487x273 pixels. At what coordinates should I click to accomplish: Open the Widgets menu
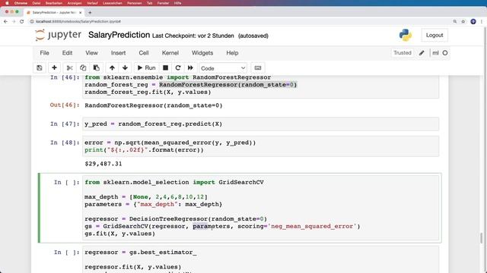pyautogui.click(x=202, y=53)
